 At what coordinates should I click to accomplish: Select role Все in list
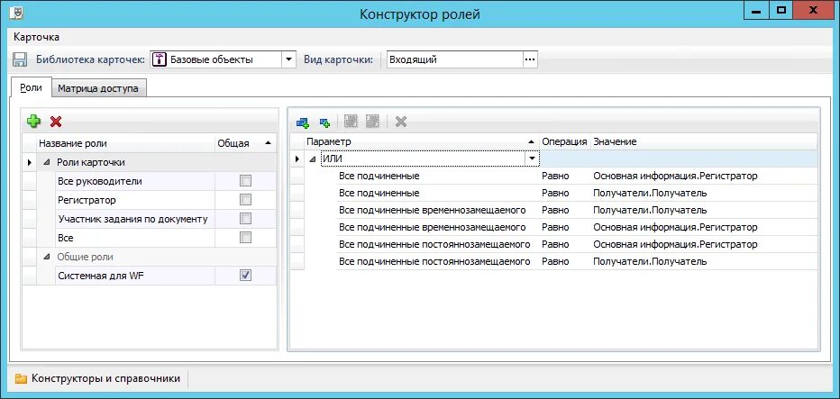[135, 237]
